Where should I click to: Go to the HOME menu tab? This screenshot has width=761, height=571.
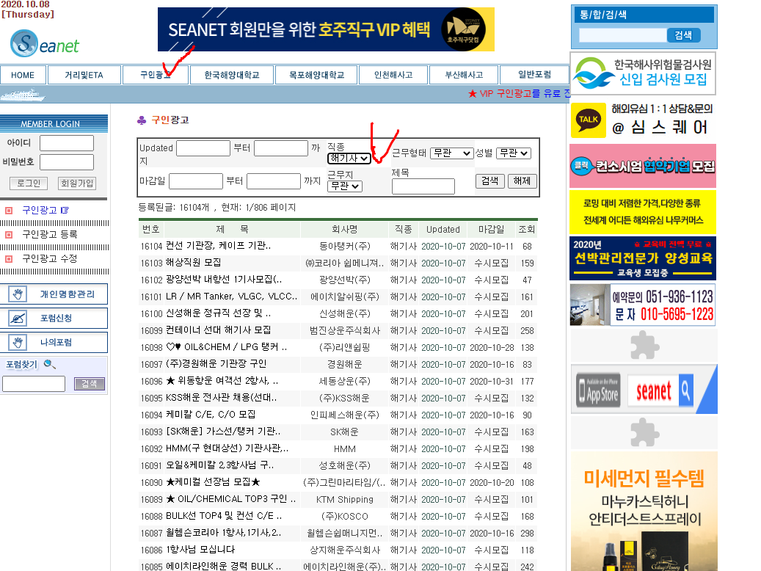23,76
